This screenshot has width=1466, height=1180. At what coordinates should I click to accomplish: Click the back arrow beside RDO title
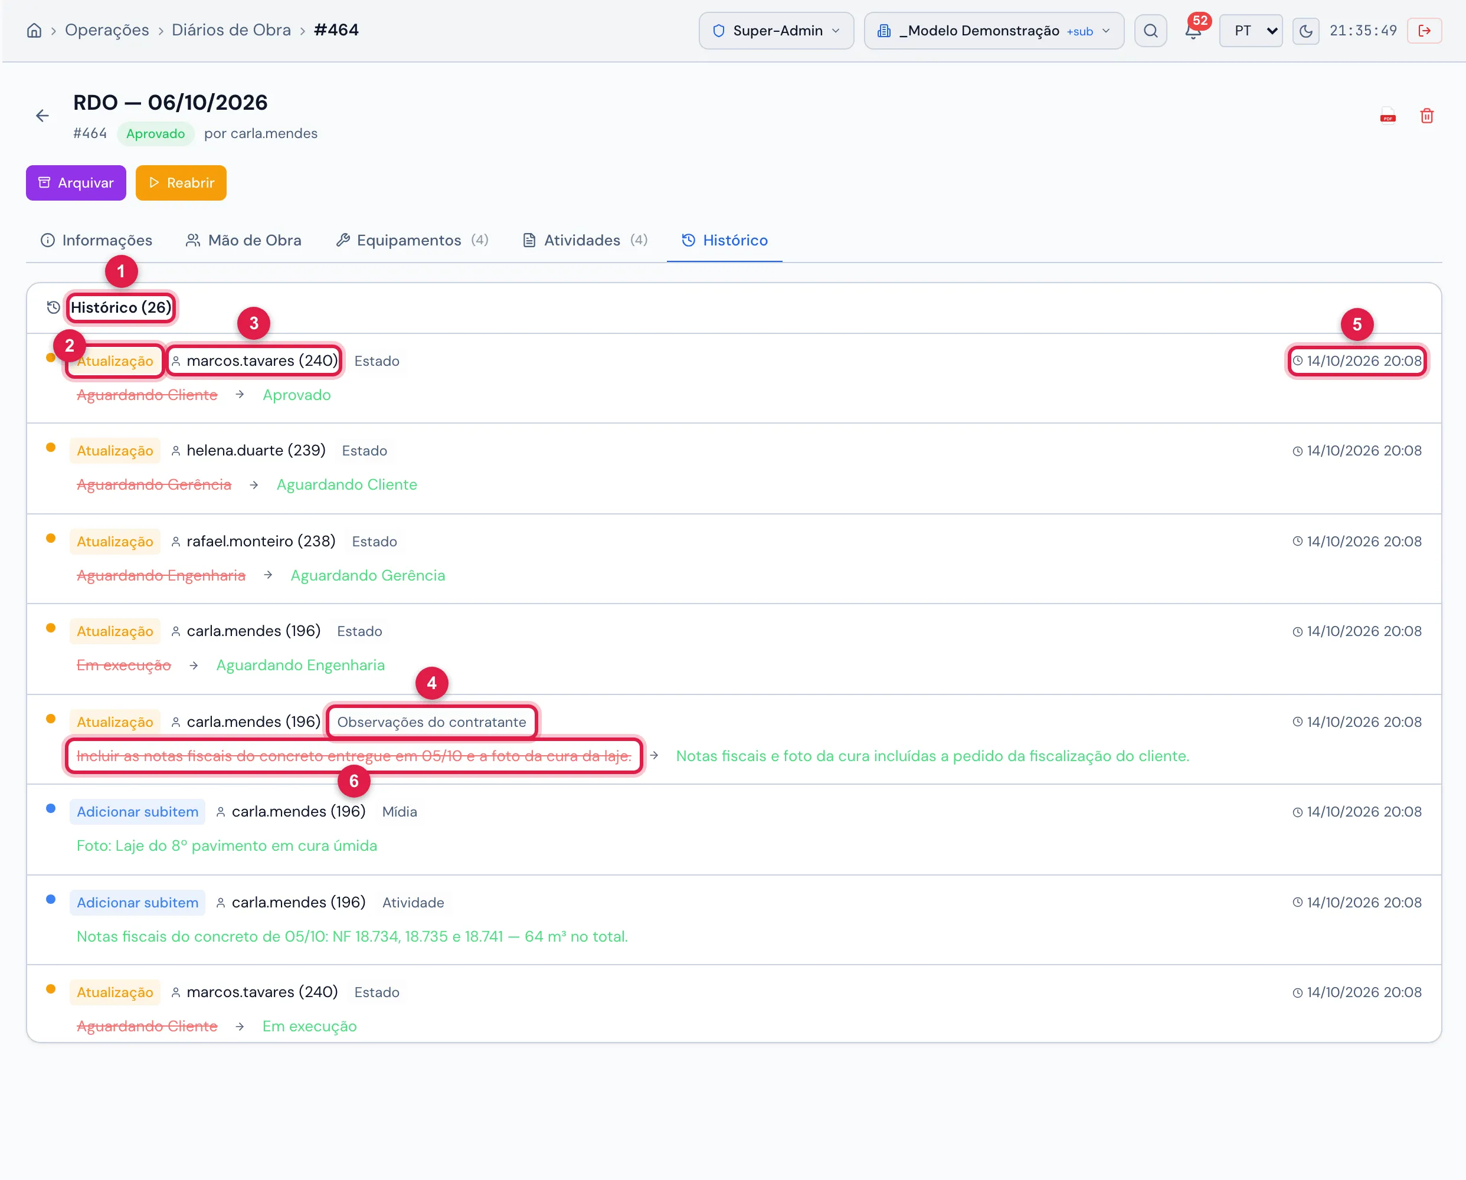pos(42,116)
